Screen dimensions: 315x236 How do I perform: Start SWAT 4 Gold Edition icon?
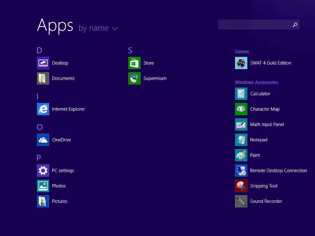241,63
